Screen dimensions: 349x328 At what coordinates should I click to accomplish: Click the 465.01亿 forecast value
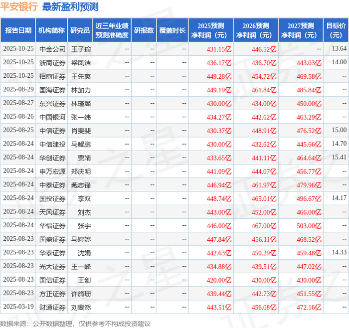(264, 199)
